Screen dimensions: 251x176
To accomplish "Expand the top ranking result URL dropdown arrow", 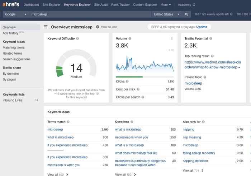I will 239,68.
